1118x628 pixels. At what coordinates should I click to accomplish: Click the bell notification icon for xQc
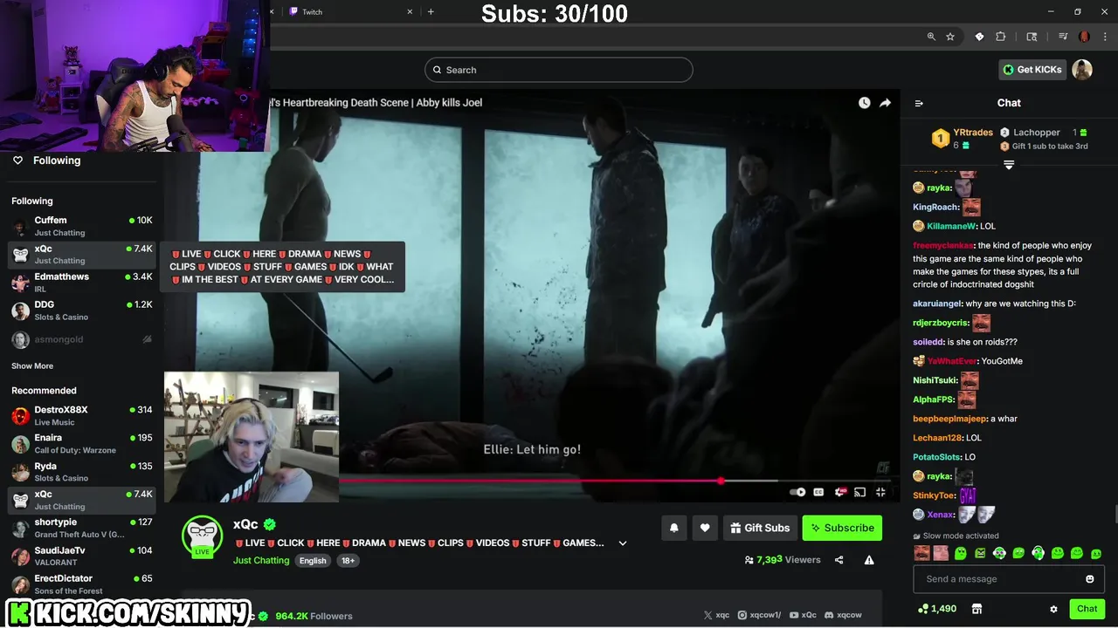674,528
